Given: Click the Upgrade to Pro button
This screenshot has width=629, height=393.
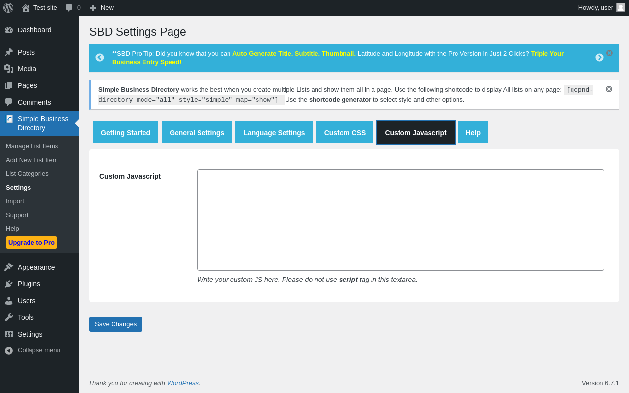Looking at the screenshot, I should (31, 242).
